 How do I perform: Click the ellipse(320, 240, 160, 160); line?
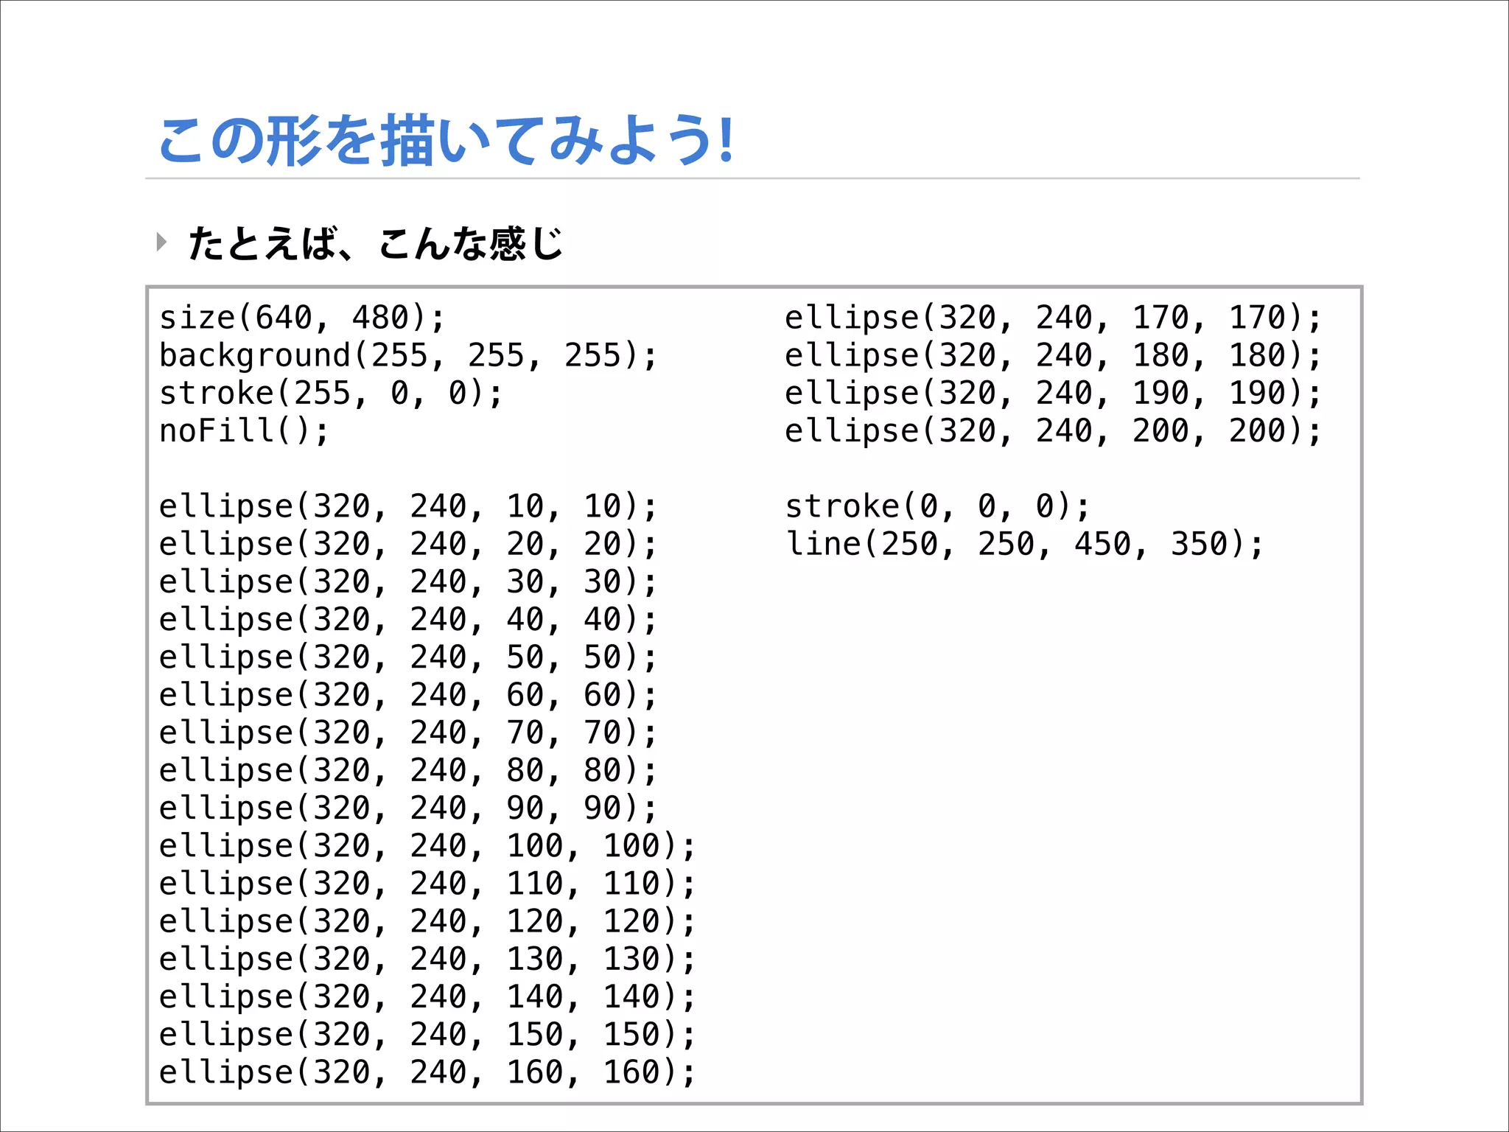[x=427, y=1072]
